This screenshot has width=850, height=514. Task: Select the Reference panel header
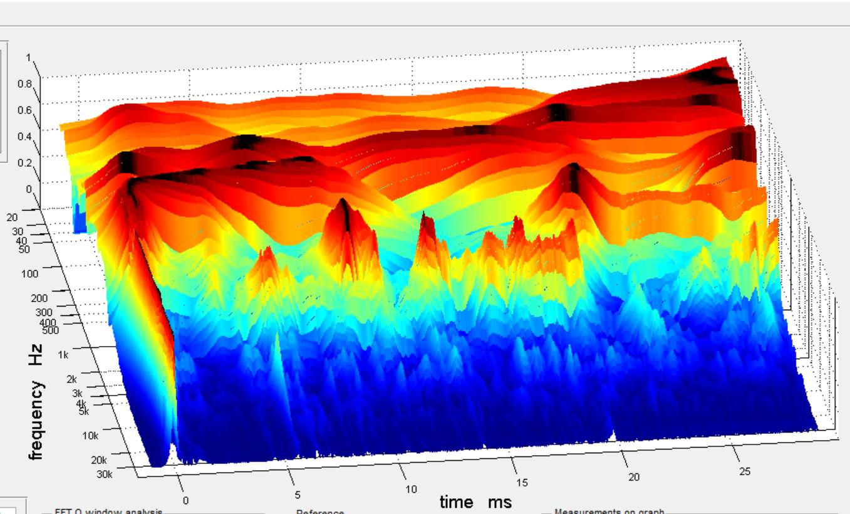pos(320,511)
